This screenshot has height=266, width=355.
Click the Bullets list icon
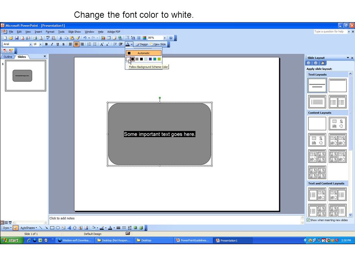coord(95,44)
